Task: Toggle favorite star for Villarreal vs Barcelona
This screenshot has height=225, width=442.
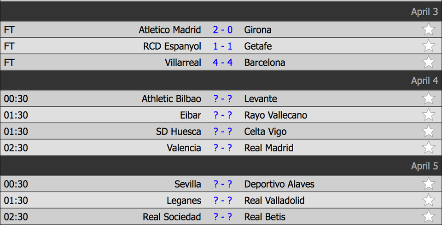Action: (x=429, y=62)
